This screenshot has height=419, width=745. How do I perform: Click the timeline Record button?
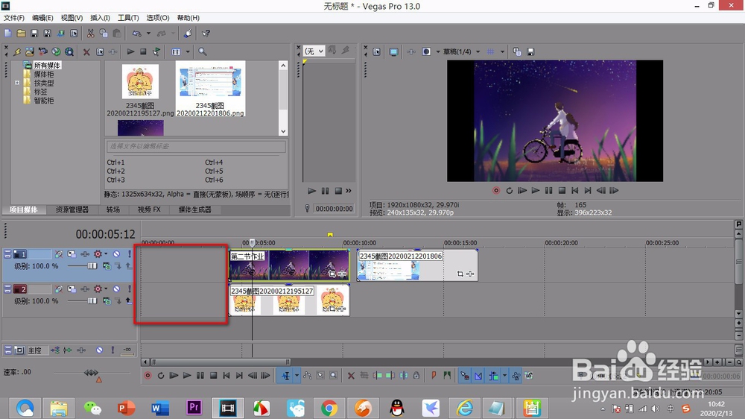tap(148, 376)
